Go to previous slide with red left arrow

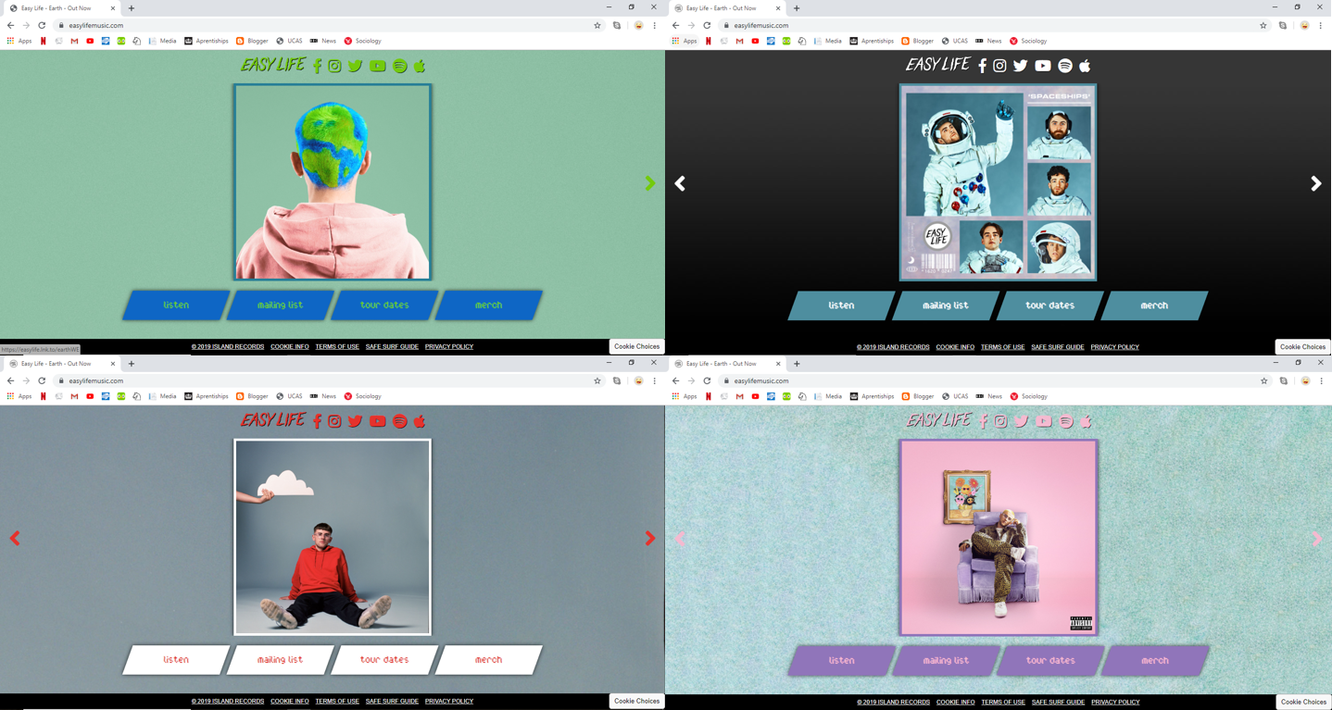[15, 538]
